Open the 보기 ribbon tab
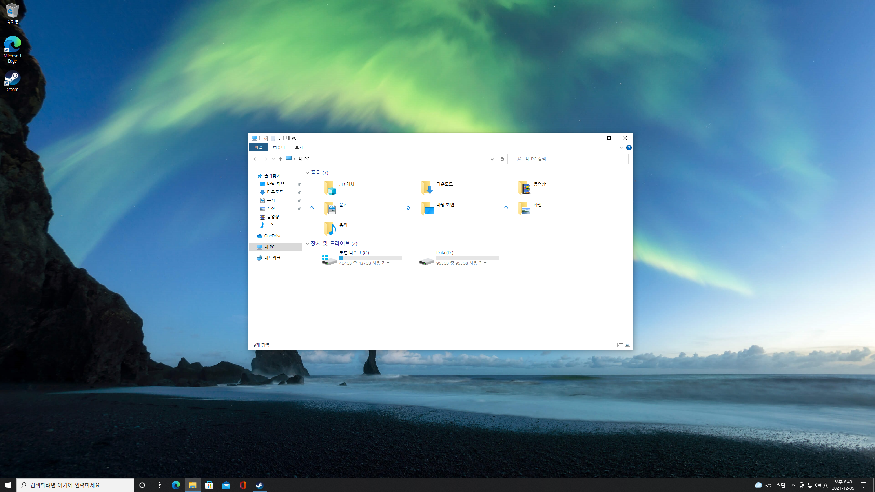Screen dimensions: 875x492 299,147
